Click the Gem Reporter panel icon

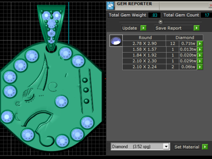110,6
